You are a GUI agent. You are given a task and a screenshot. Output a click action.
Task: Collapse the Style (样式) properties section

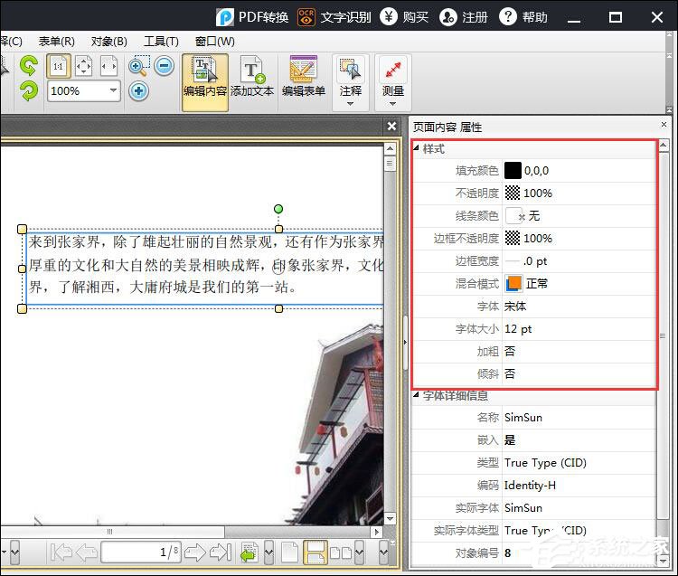[417, 148]
